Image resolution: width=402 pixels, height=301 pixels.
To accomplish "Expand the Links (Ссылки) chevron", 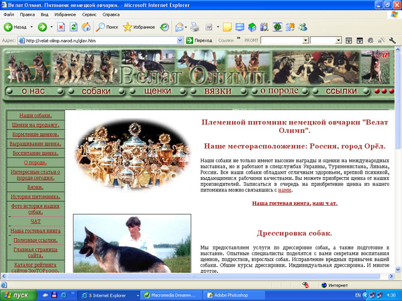I will click(x=239, y=38).
